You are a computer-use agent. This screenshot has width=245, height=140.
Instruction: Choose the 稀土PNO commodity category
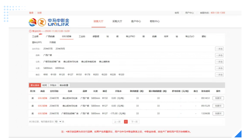coord(130,37)
